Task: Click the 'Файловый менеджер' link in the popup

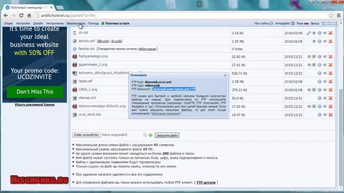Action: tap(166, 114)
